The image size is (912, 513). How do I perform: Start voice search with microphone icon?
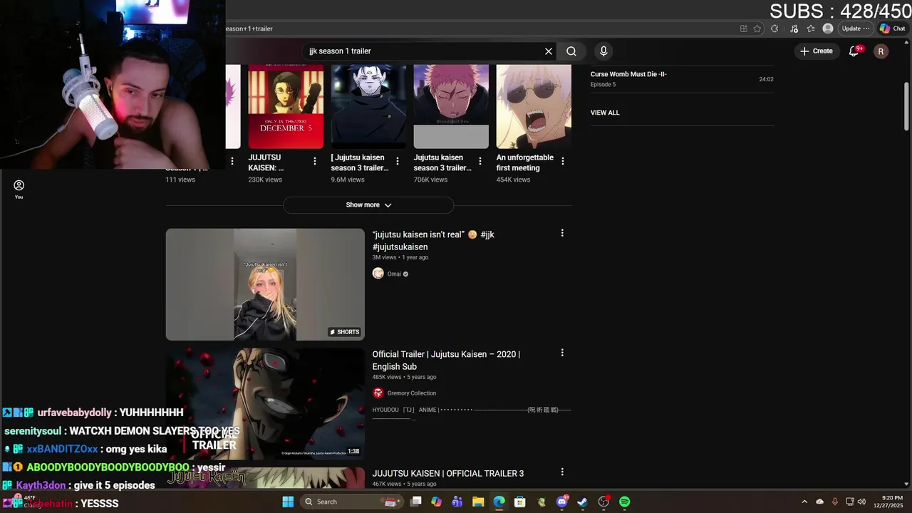pyautogui.click(x=603, y=51)
